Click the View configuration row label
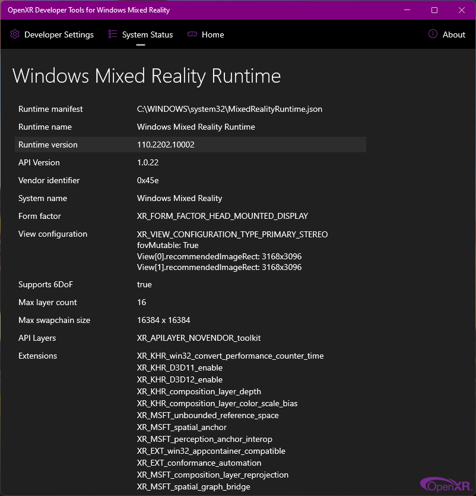476x496 pixels. (53, 234)
